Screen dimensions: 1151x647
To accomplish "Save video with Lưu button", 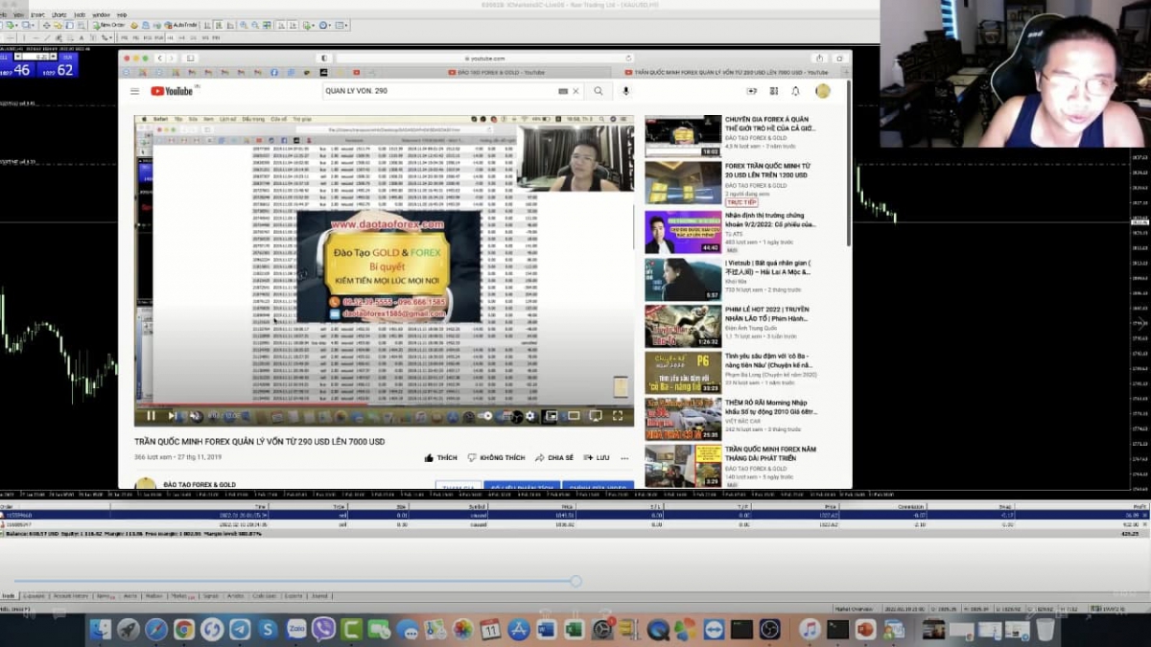I will [x=597, y=458].
